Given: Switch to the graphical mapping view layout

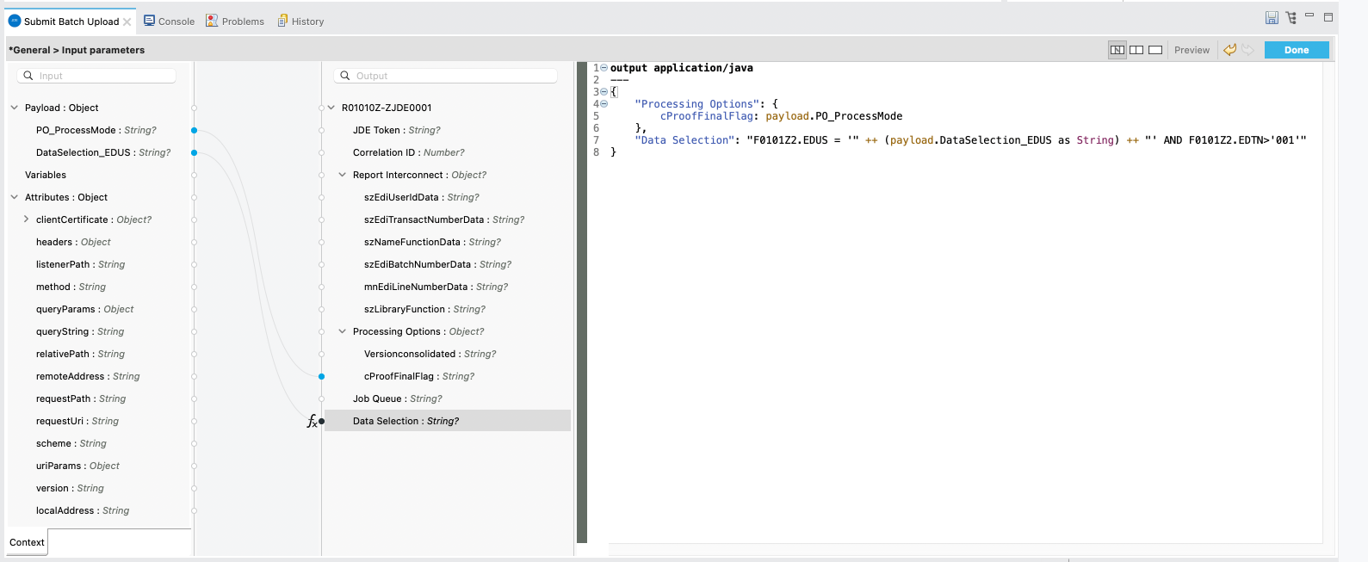Looking at the screenshot, I should pos(1117,50).
